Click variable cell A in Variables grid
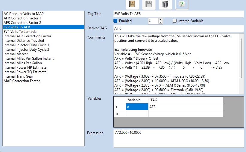The width and height of the screenshot is (246, 152). (137, 107)
